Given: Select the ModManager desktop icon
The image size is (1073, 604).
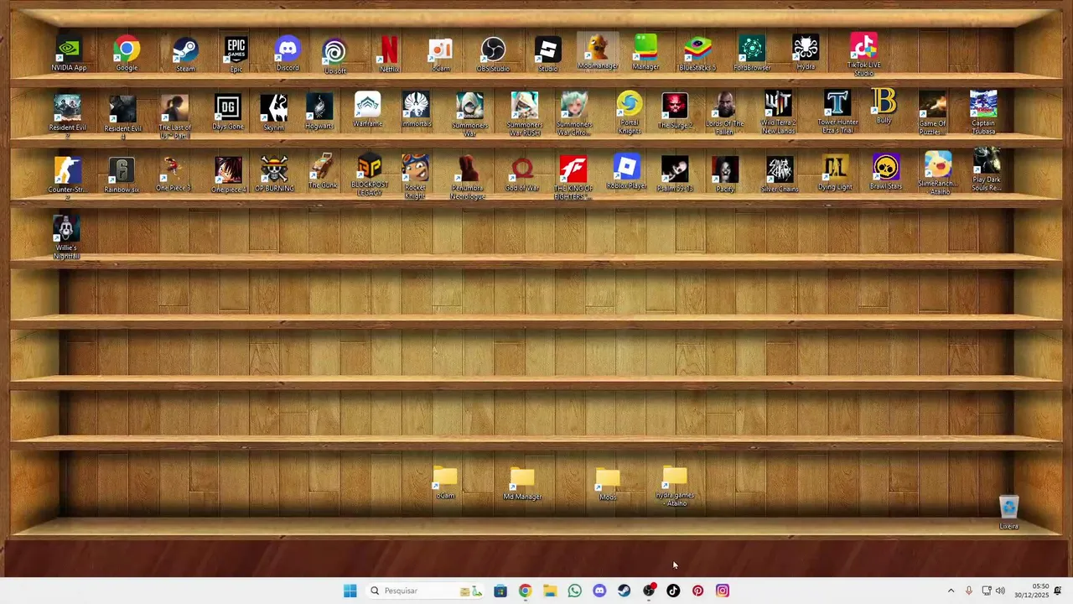Looking at the screenshot, I should pyautogui.click(x=598, y=52).
